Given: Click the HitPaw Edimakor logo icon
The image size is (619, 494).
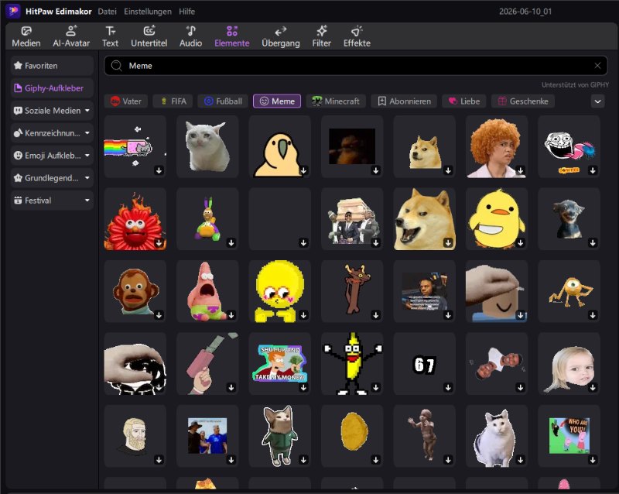Looking at the screenshot, I should point(13,11).
